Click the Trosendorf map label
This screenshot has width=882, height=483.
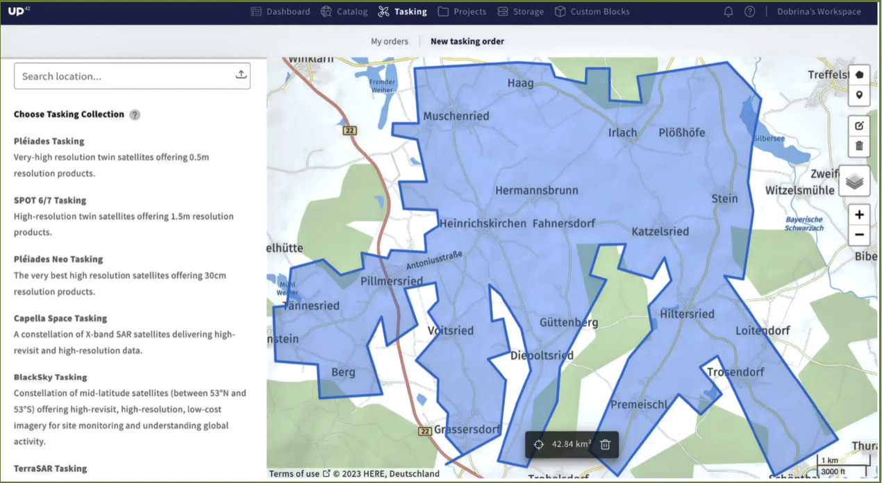(735, 372)
